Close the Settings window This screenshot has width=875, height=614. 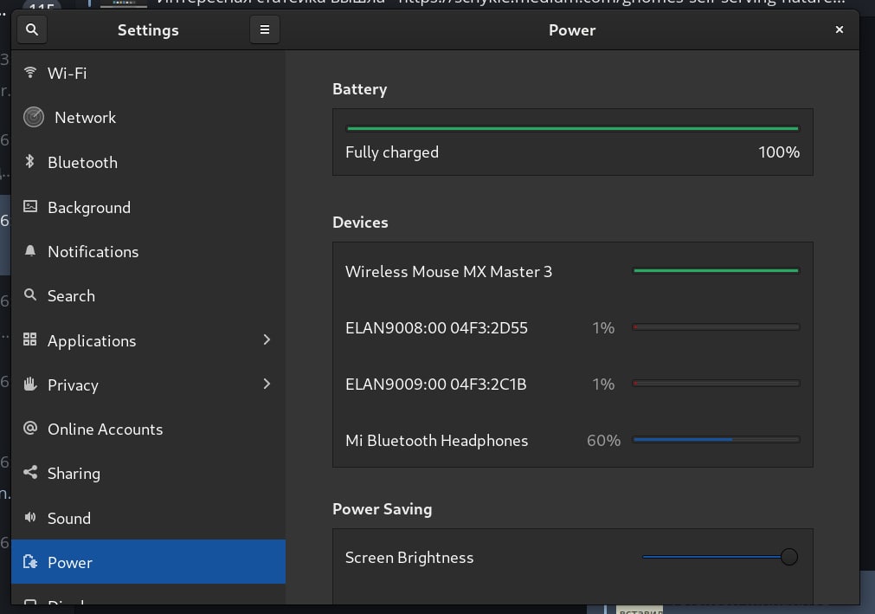pyautogui.click(x=839, y=29)
